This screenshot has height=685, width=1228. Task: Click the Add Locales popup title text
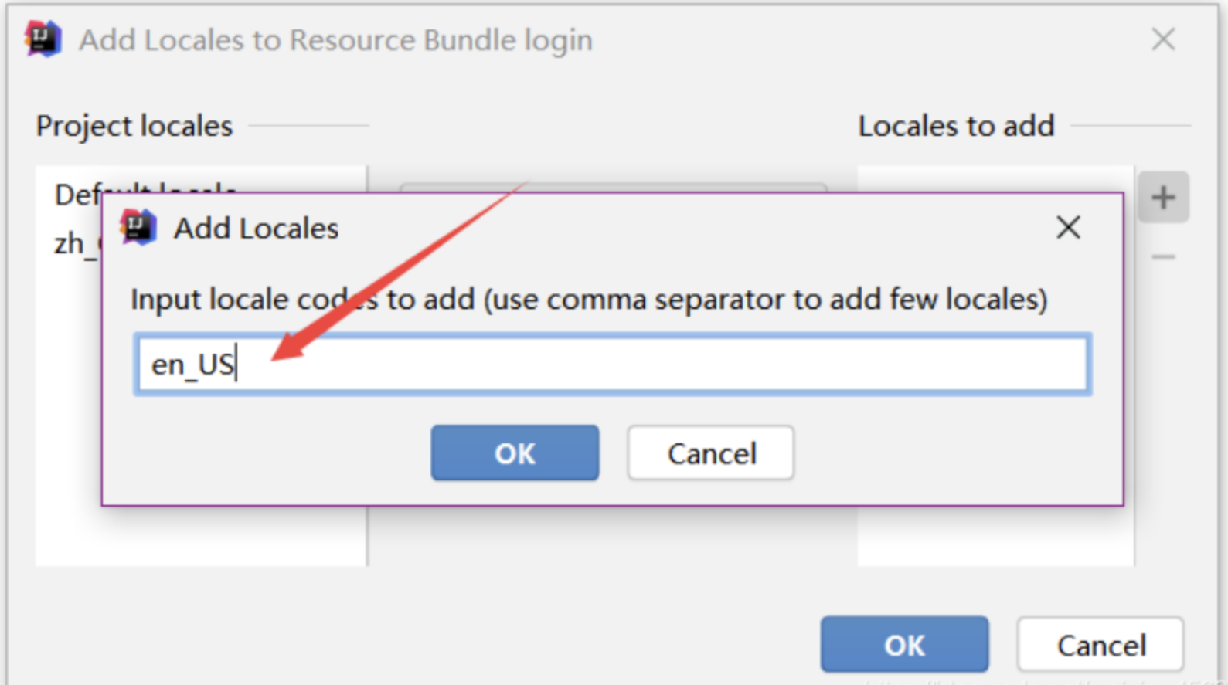256,228
